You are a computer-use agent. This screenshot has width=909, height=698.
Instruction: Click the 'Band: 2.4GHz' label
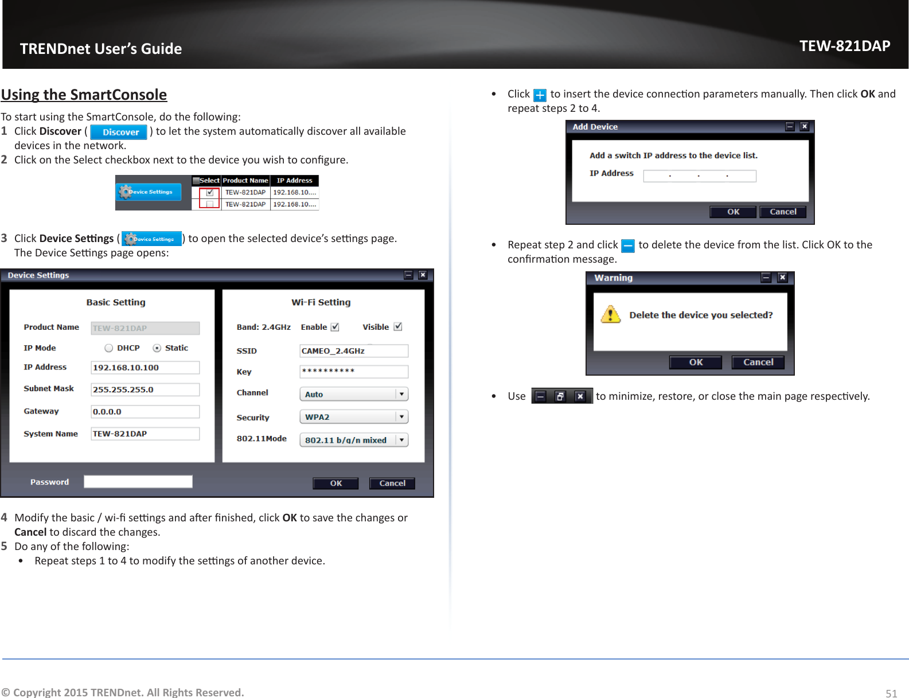pos(264,327)
